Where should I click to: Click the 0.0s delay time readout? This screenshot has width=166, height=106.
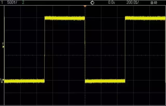(112, 3)
